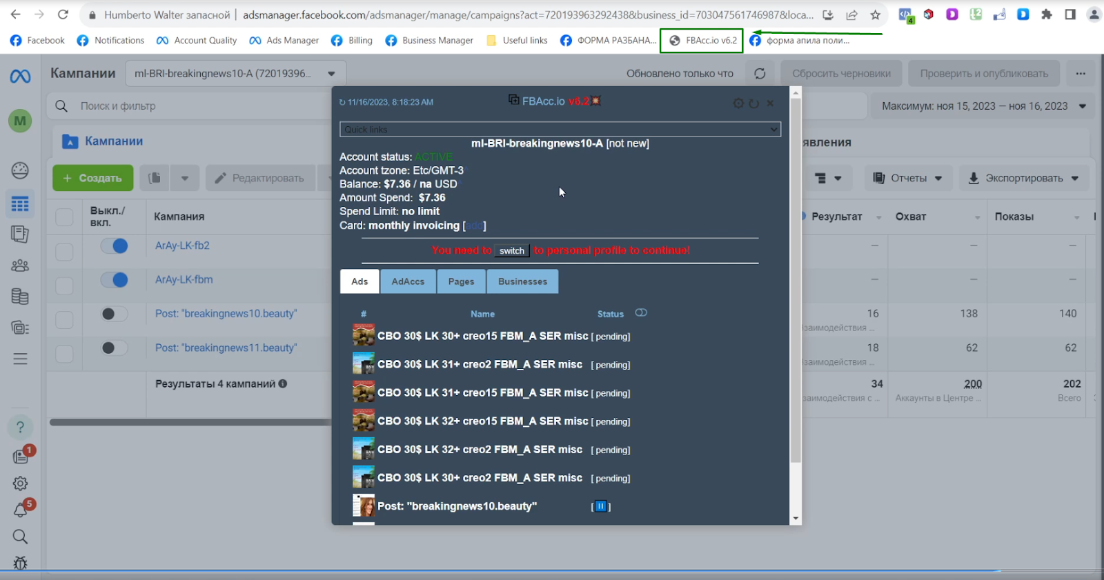Open FBAcc.io popup settings gear

pos(738,103)
